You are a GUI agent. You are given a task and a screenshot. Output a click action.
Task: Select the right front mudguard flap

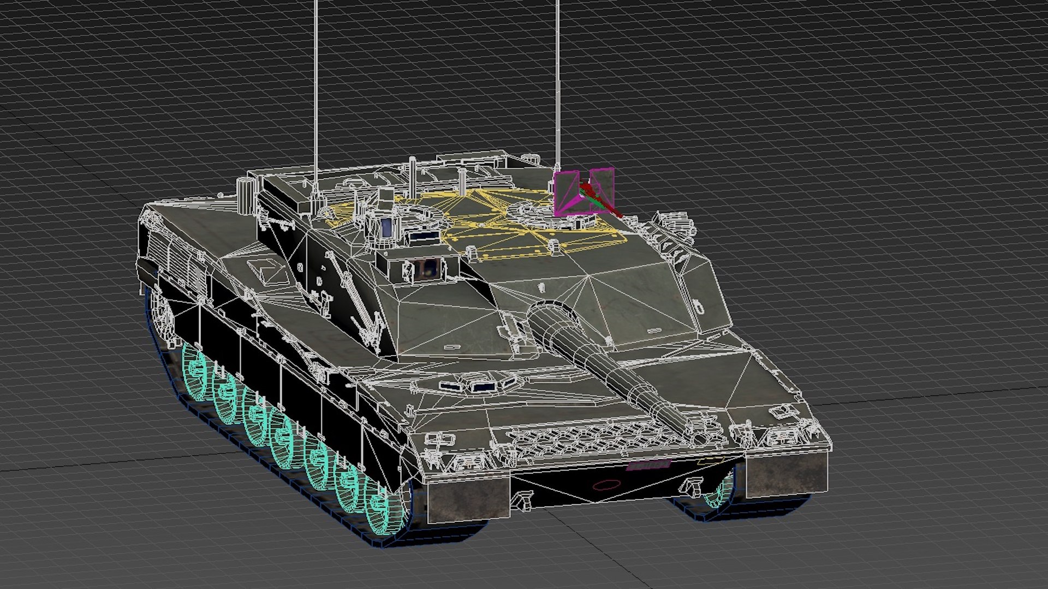786,474
